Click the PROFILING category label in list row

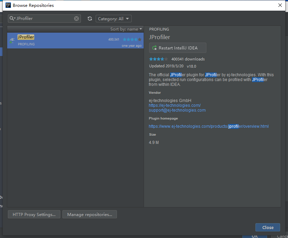tap(26, 44)
